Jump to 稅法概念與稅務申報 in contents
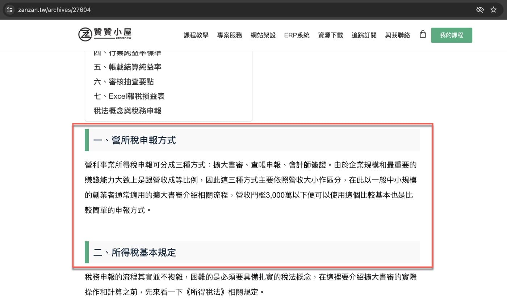This screenshot has width=507, height=301. click(x=127, y=111)
